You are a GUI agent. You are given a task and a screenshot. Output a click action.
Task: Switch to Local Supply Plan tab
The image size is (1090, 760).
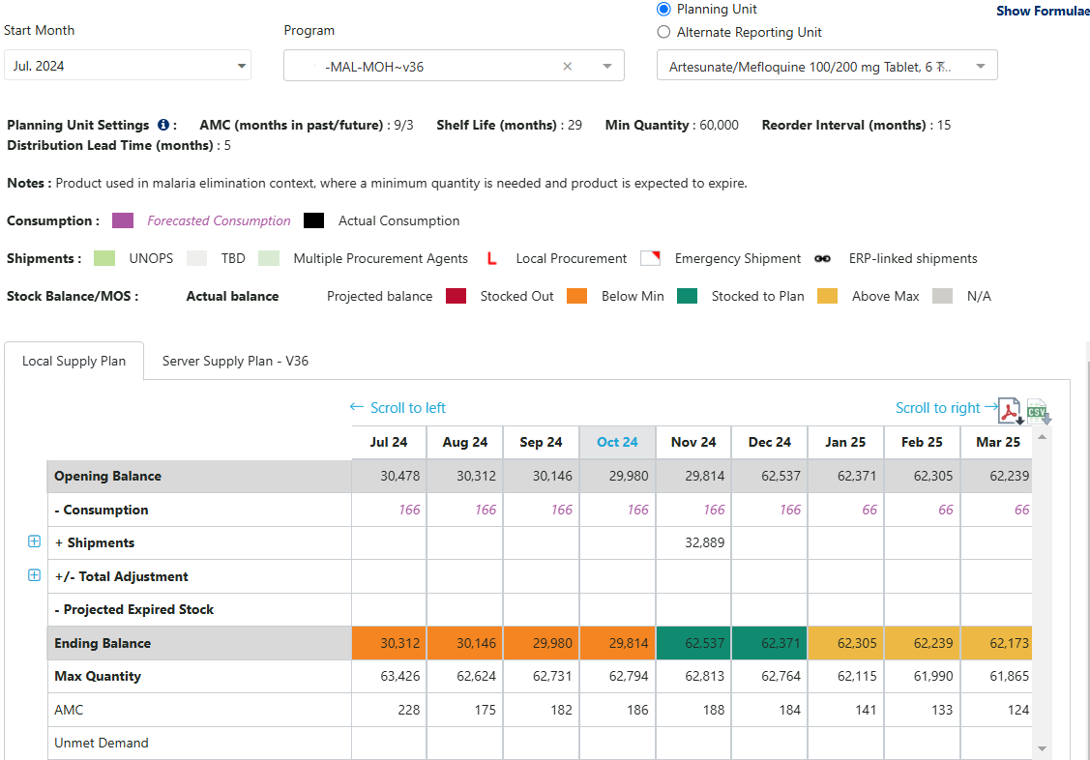[74, 361]
